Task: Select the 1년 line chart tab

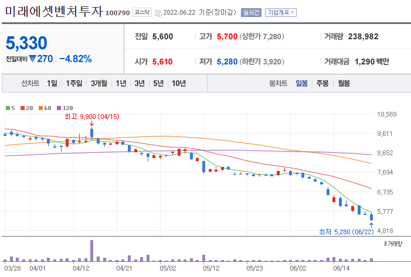Action: [x=121, y=83]
